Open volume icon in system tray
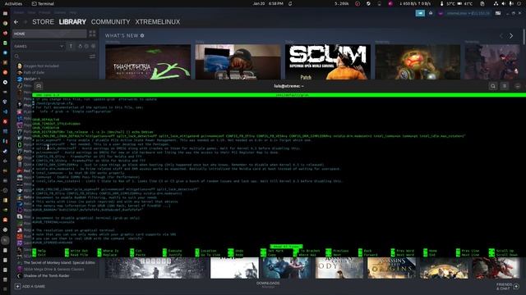This screenshot has height=295, width=526. pyautogui.click(x=503, y=3)
